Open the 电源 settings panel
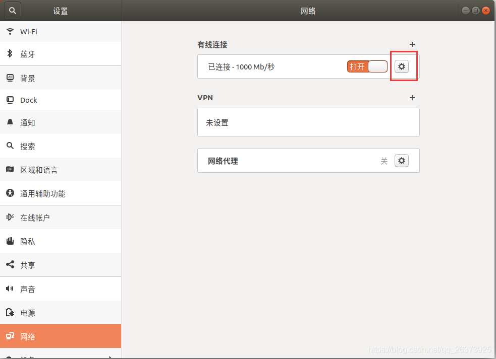496x359 pixels. click(x=61, y=313)
